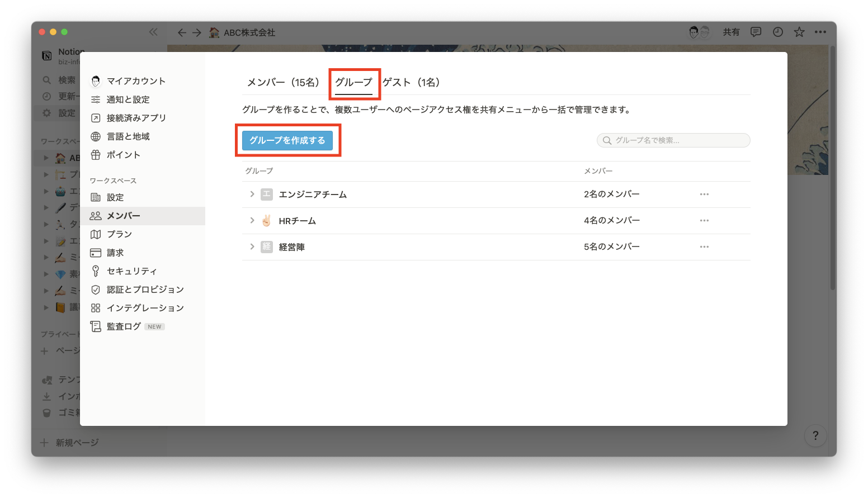Click the 接続済みアプリ arrow-box icon

[x=96, y=118]
